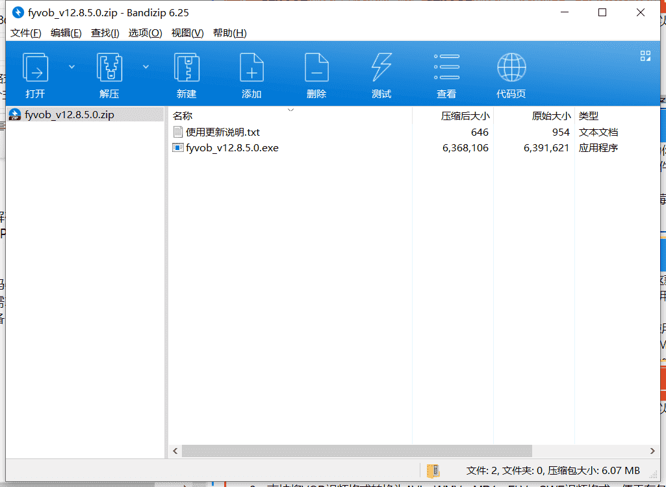Click the original size 6,391,621
Viewport: 666px width, 487px height.
click(x=546, y=148)
